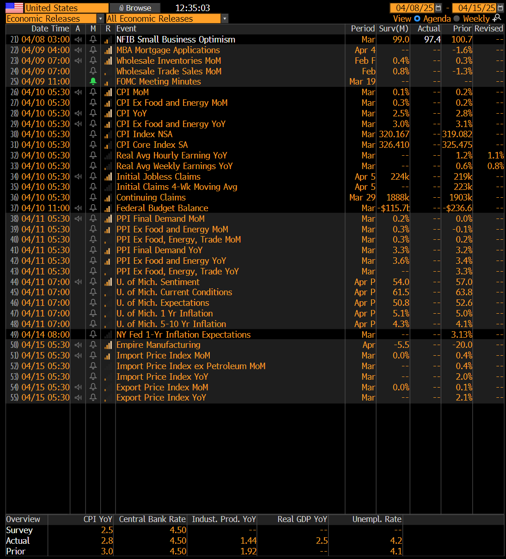
Task: Open the Initial Claims 4-Wk Moving Avg event
Action: tap(177, 187)
